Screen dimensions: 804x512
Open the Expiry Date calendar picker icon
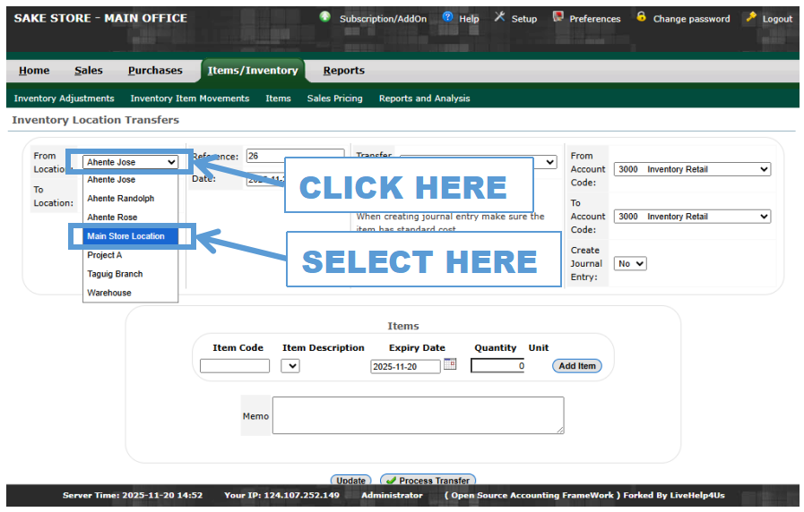click(450, 364)
